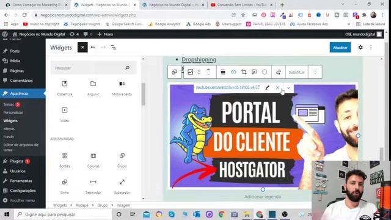
Task: Insert a Linha block
Action: coord(65,186)
